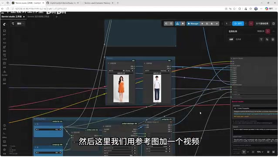
Task: Click the sort icon in the task queue
Action: pos(267,39)
